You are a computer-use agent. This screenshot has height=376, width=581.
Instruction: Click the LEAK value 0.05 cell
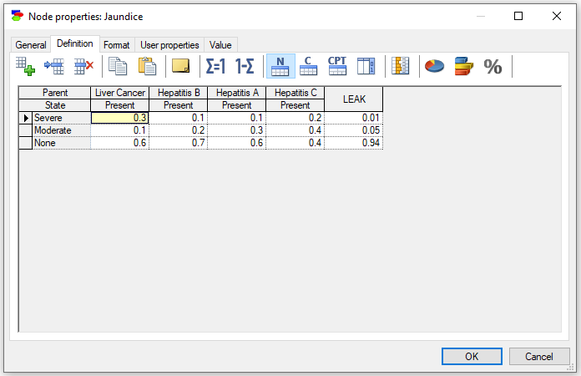click(x=354, y=130)
